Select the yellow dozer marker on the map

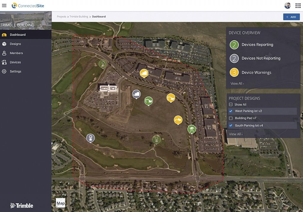144,73
